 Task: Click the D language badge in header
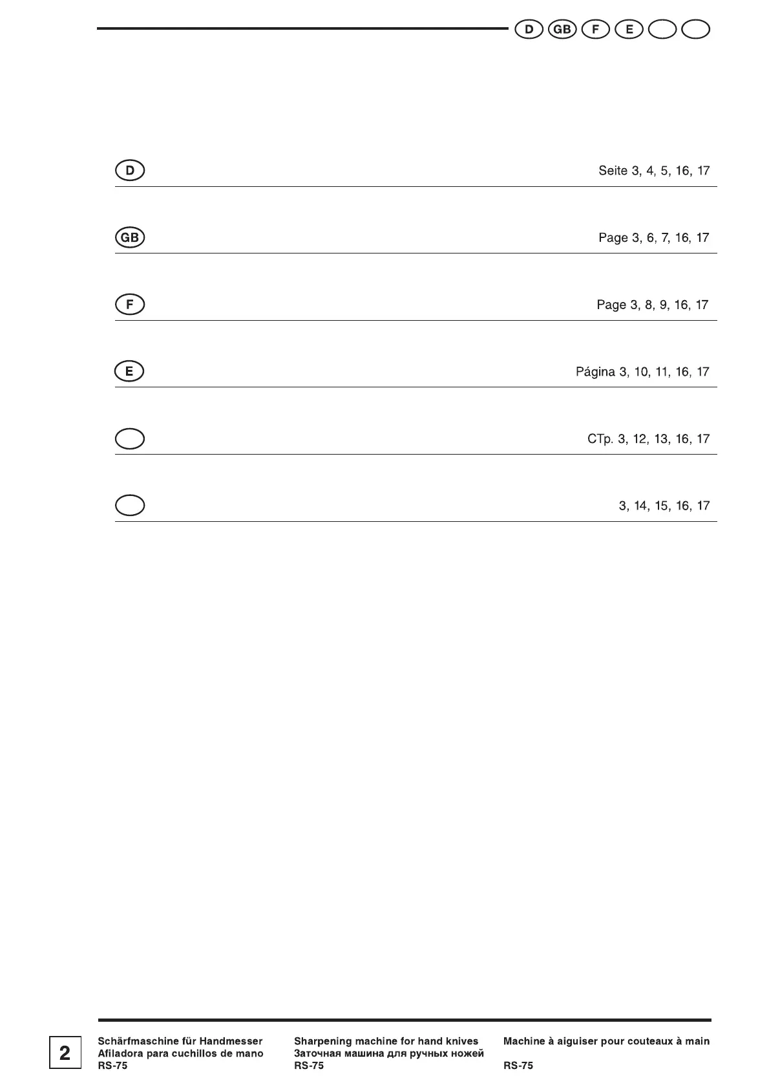pos(529,29)
